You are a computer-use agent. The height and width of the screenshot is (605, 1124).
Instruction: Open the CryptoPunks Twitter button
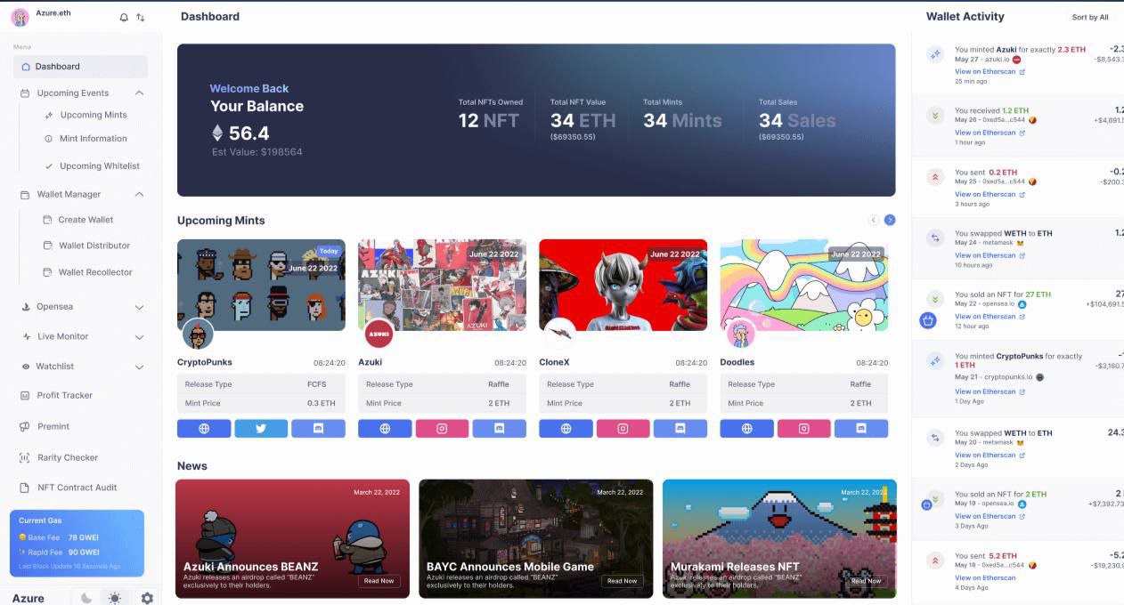click(x=261, y=429)
